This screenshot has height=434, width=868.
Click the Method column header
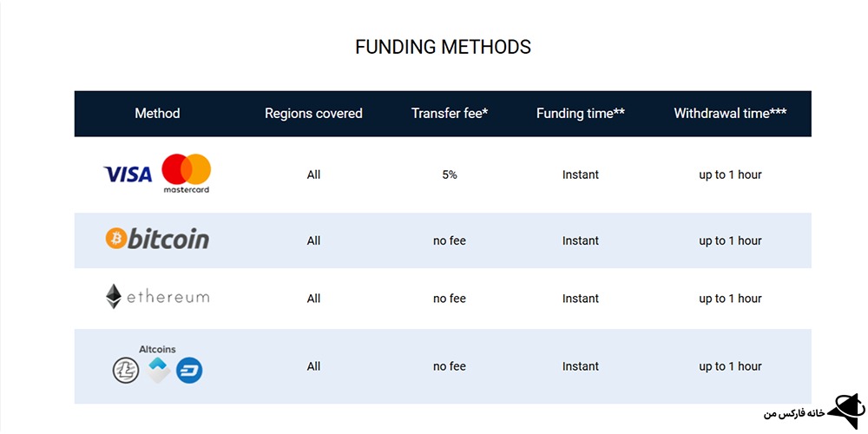(157, 114)
